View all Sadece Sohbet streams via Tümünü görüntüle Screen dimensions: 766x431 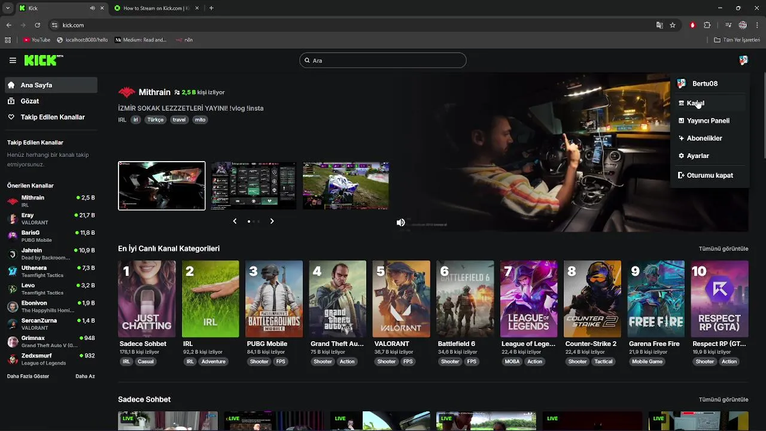pyautogui.click(x=724, y=399)
